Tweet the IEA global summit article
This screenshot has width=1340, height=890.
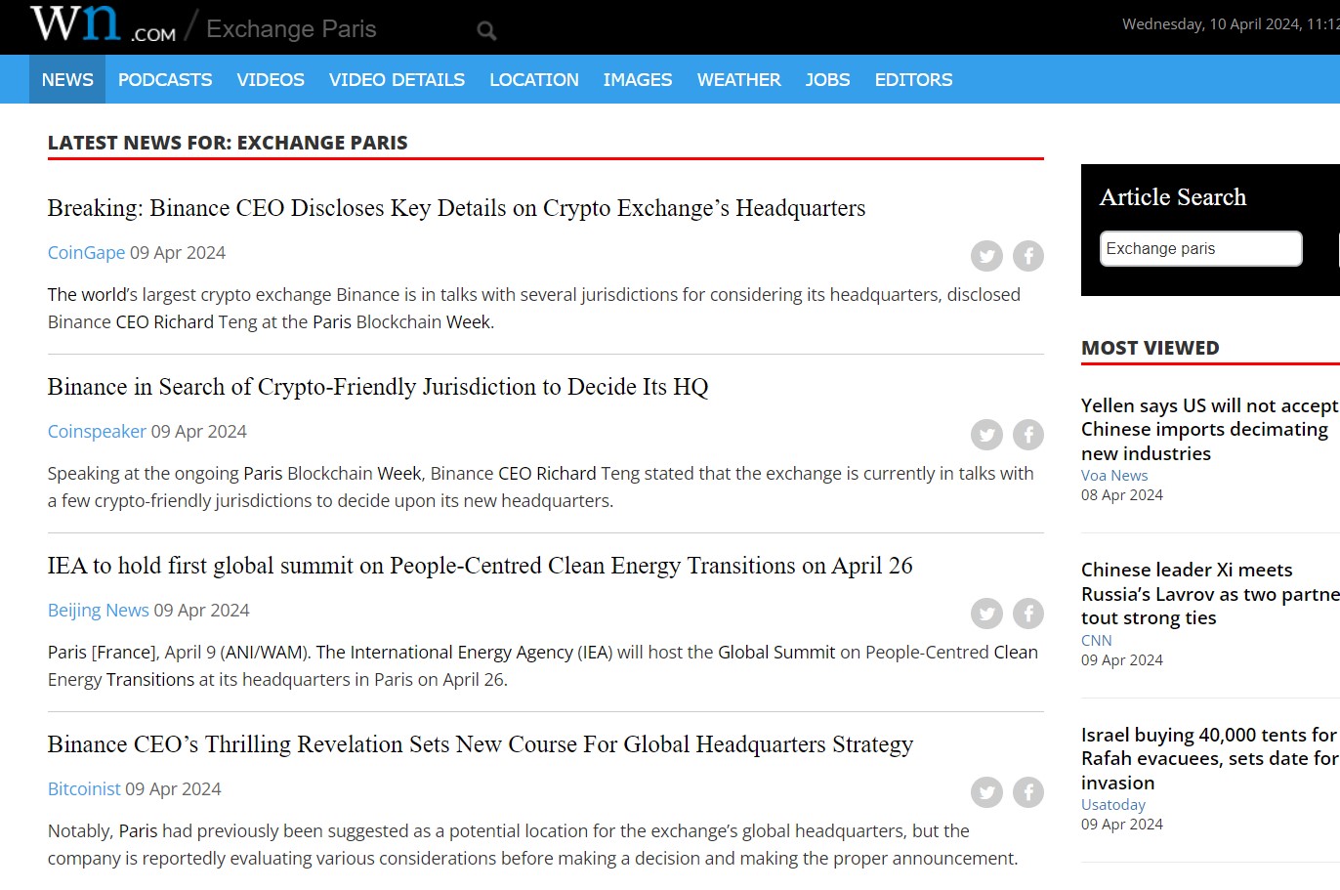point(986,614)
